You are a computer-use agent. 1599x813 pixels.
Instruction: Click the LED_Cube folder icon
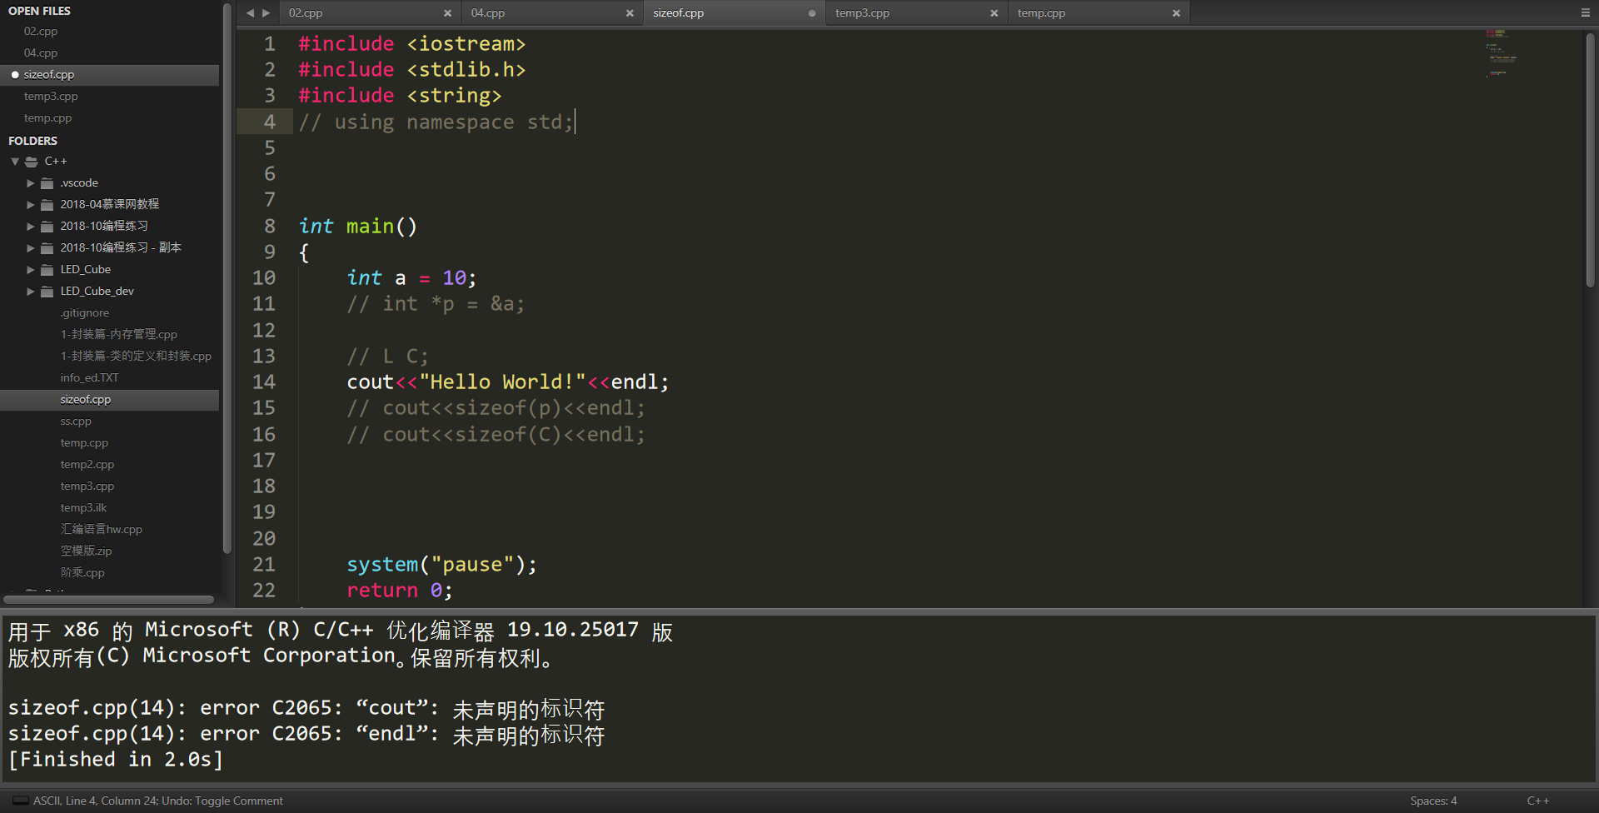tap(47, 270)
